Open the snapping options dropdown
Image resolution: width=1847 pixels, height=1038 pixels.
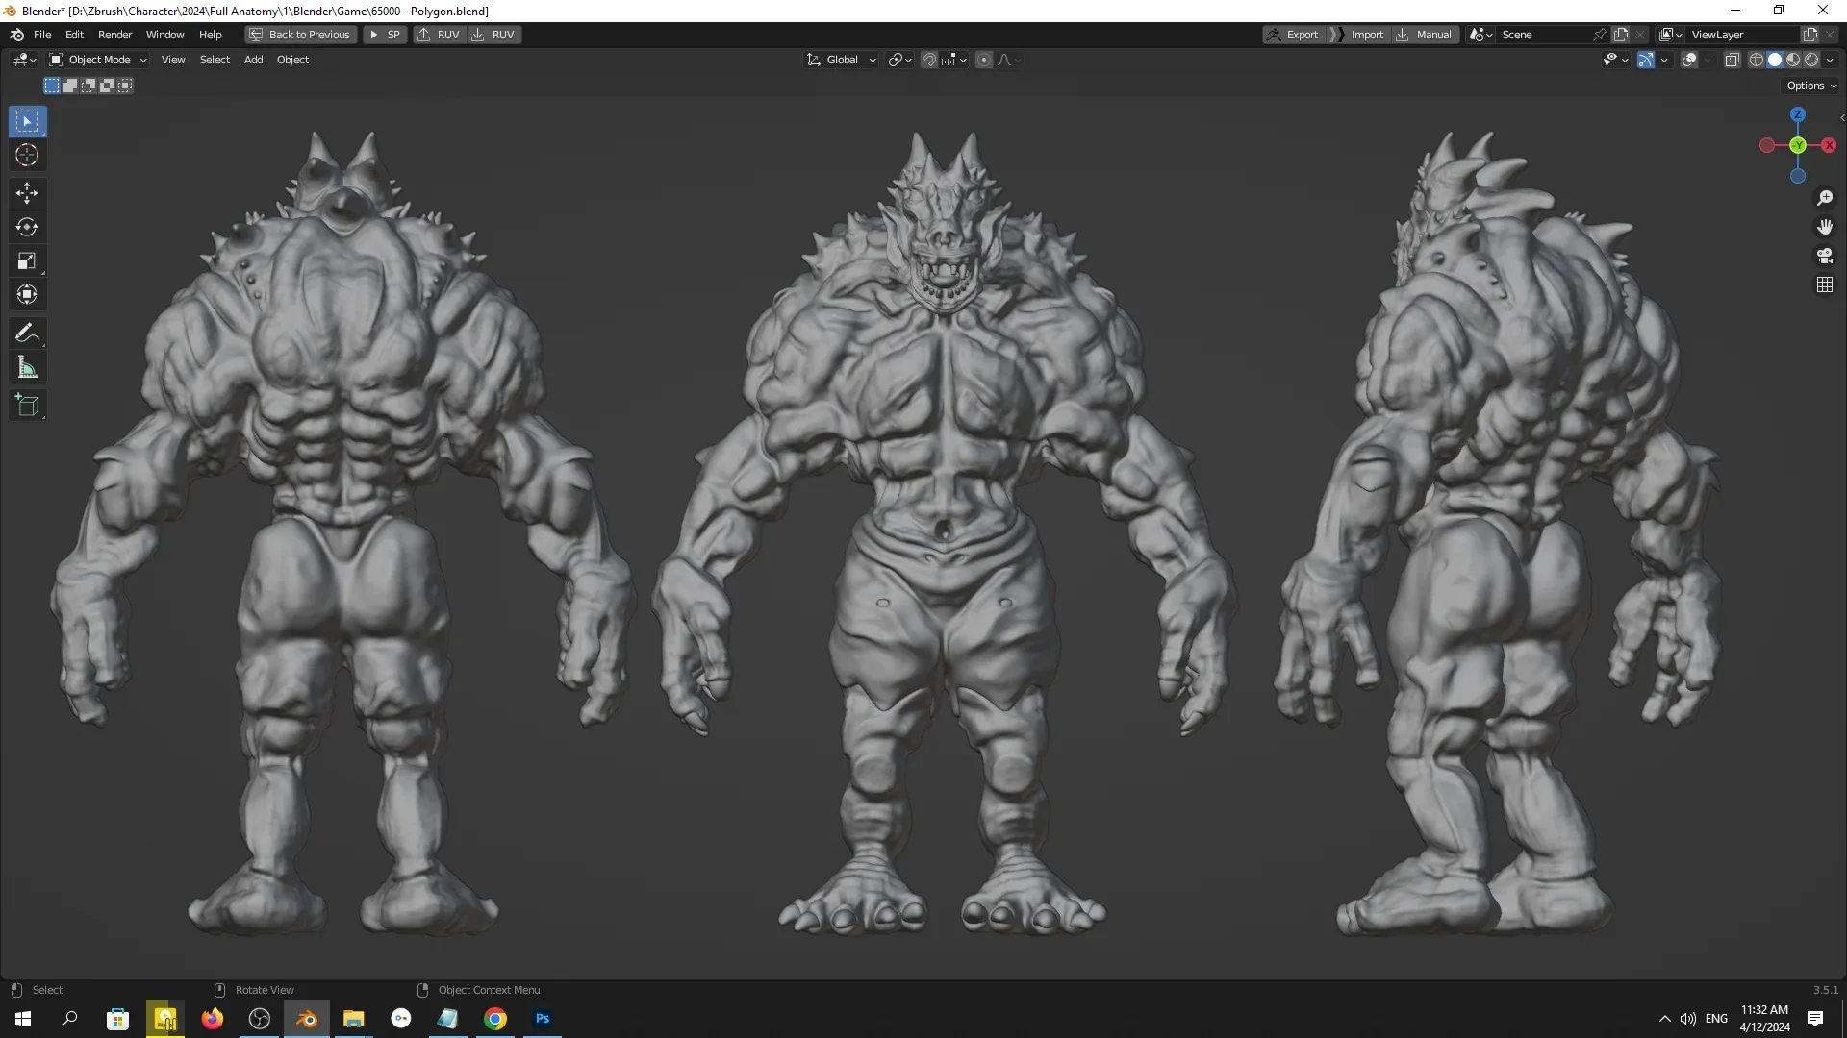pos(954,60)
